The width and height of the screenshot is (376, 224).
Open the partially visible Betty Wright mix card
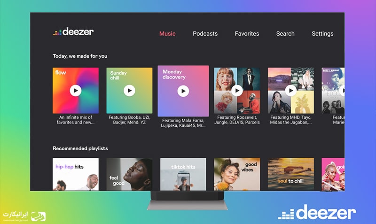333,91
